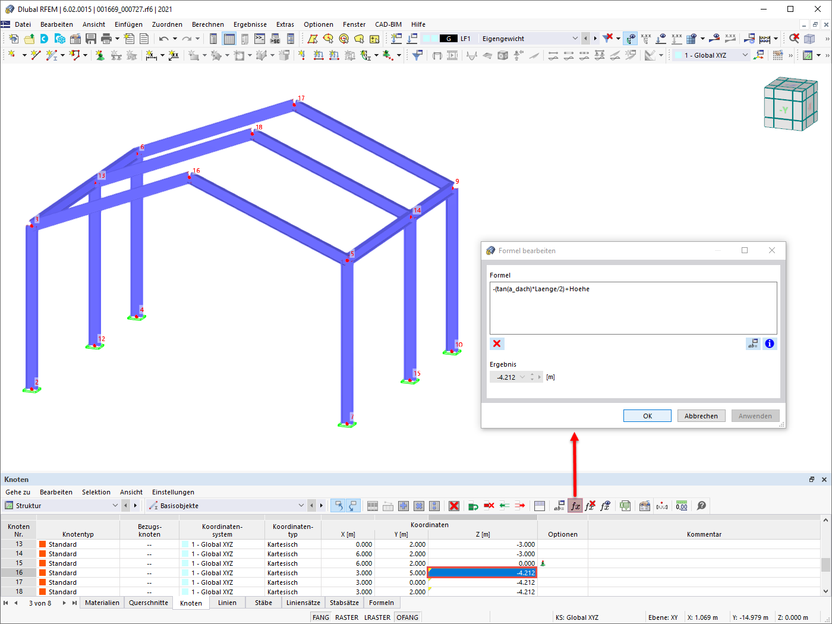The width and height of the screenshot is (832, 624).
Task: Undo the last action
Action: pos(163,39)
